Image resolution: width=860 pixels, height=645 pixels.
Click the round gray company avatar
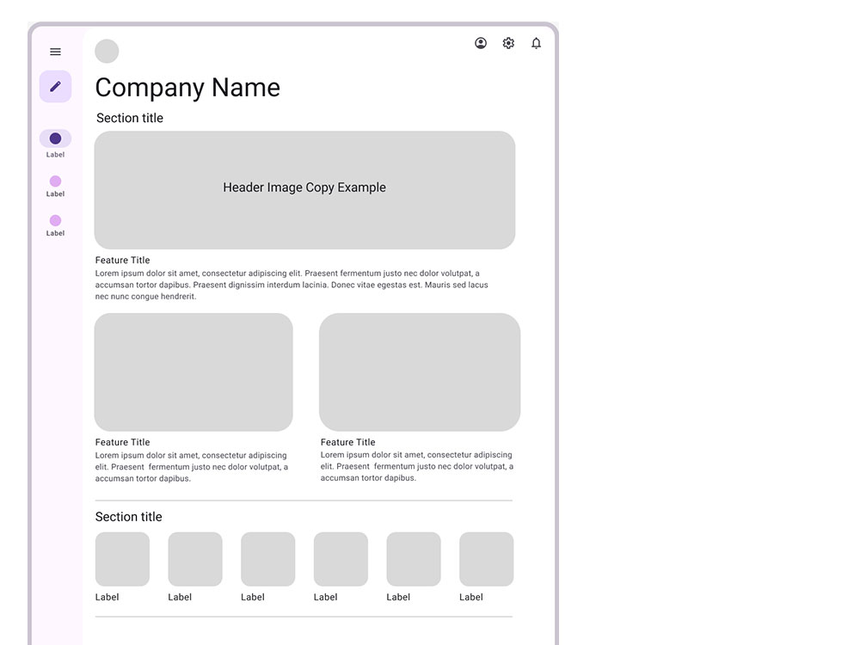107,51
